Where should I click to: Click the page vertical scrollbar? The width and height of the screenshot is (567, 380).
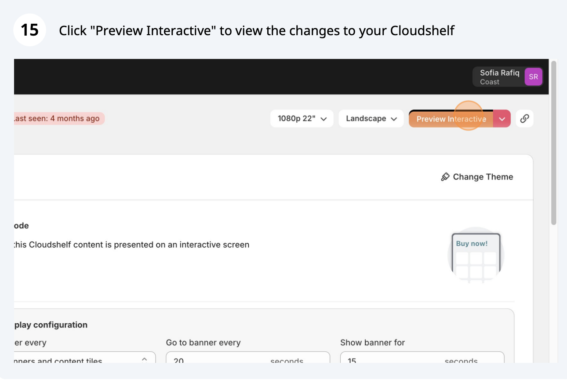point(554,143)
